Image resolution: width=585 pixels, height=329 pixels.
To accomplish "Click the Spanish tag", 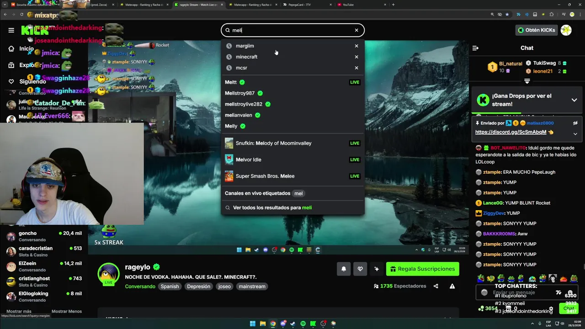I will 170,287.
